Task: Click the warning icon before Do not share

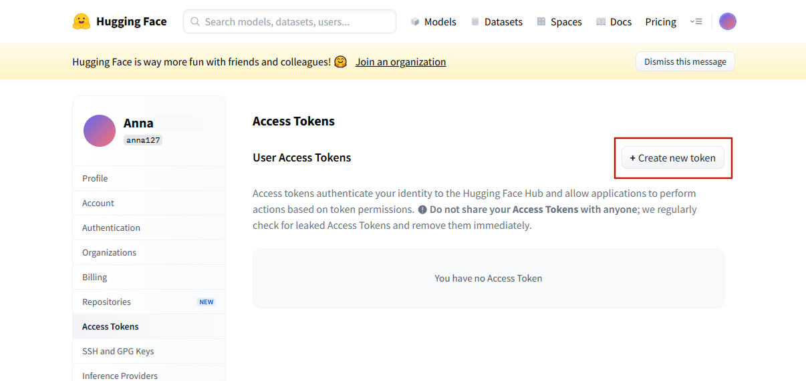Action: tap(422, 210)
